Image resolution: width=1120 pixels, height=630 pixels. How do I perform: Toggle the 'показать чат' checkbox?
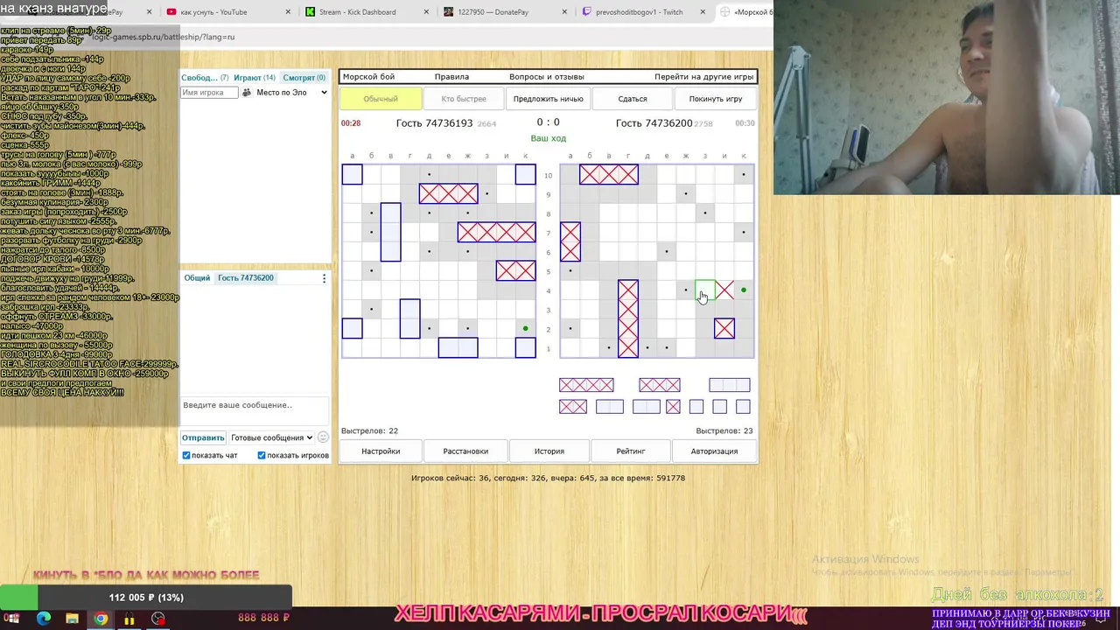[x=186, y=455]
